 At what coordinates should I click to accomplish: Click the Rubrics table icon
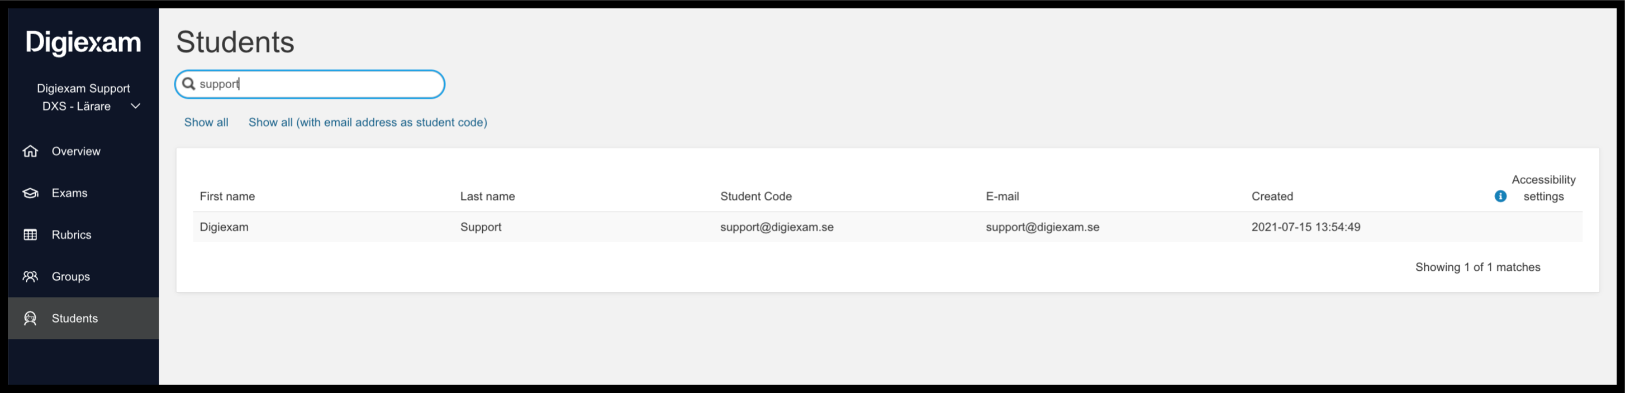(x=30, y=235)
